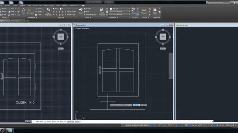
Task: Click the justify/Style option in command line
Action: coord(74,122)
